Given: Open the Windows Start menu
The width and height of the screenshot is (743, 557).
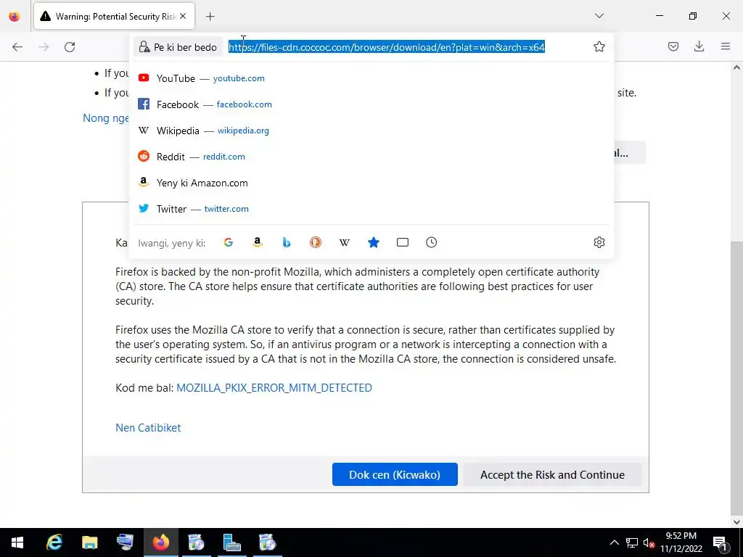Looking at the screenshot, I should [17, 542].
